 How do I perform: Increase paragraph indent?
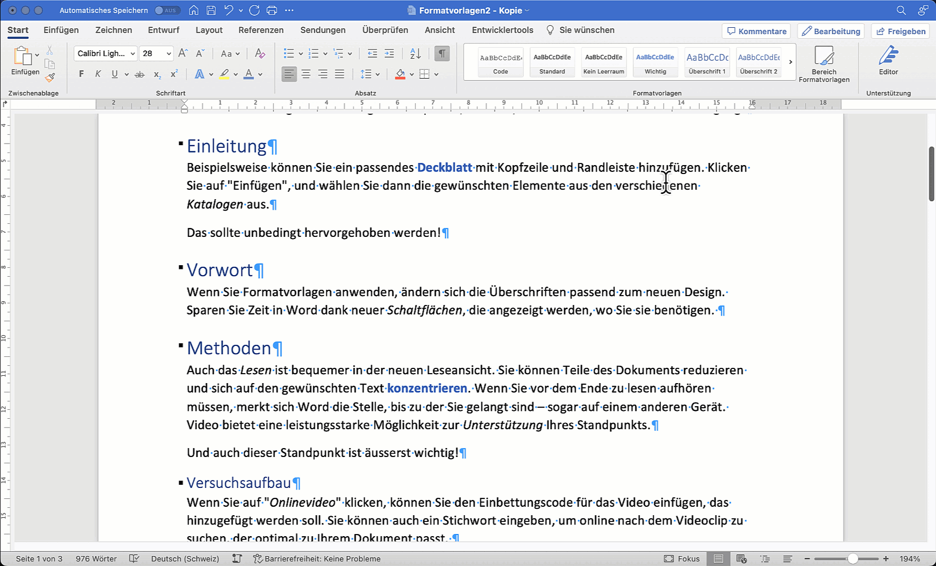(x=389, y=53)
